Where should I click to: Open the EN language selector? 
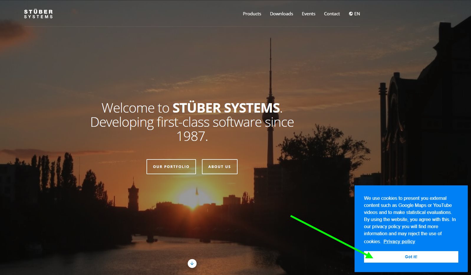tap(354, 14)
